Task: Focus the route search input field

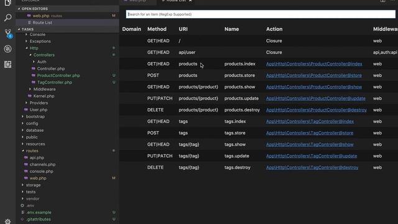Action: point(261,14)
